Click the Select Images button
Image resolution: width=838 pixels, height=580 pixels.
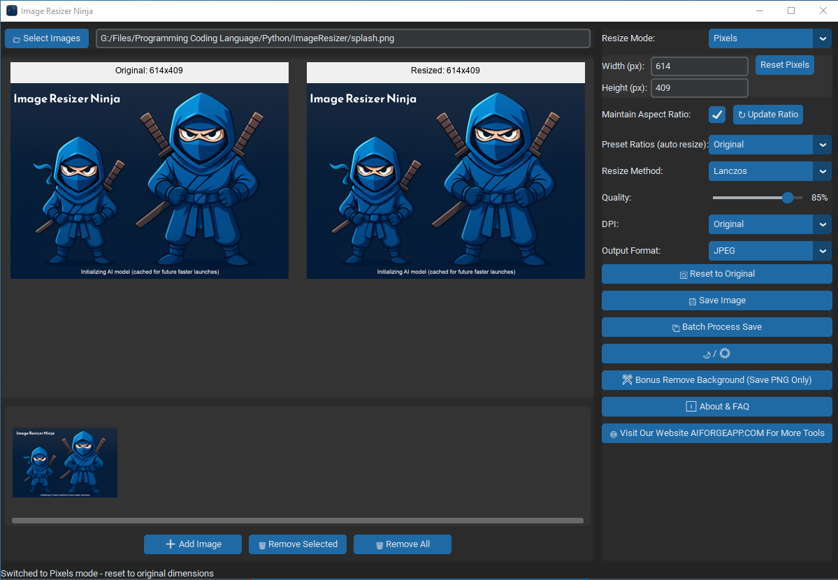tap(47, 38)
